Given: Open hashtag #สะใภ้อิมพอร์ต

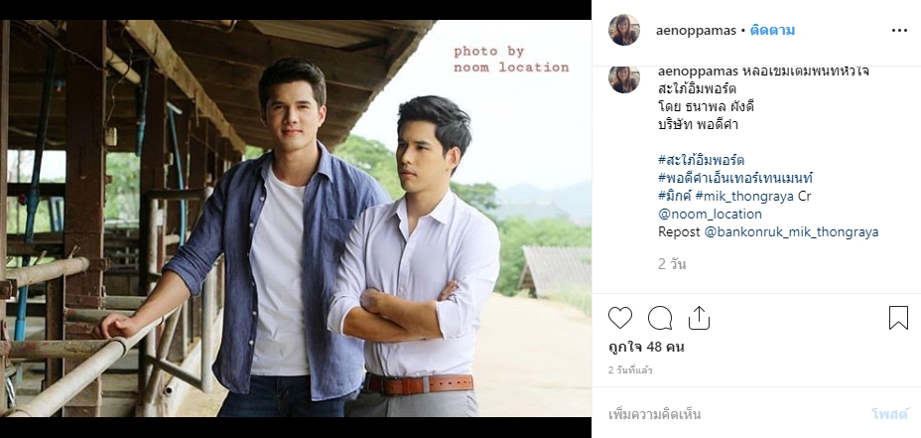Looking at the screenshot, I should pyautogui.click(x=702, y=160).
